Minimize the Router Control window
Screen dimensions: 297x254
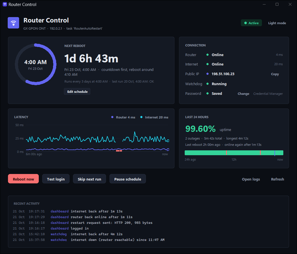264,4
